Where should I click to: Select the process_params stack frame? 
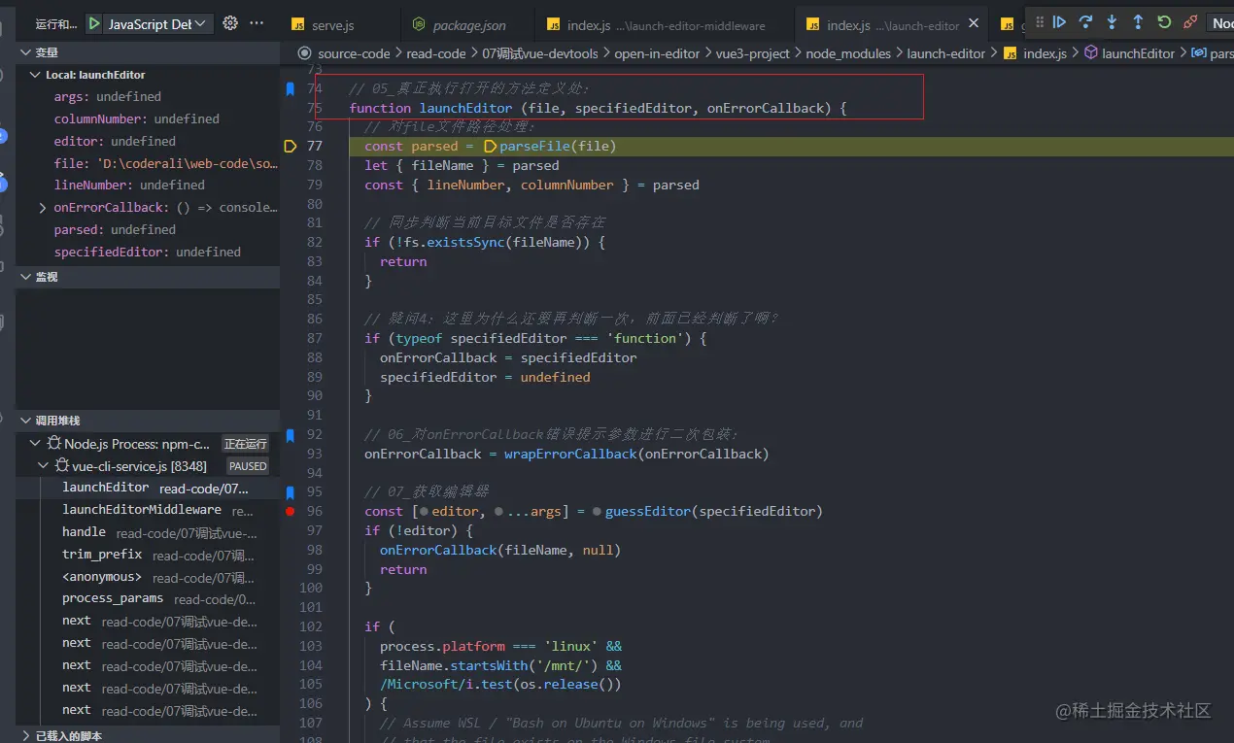point(148,600)
